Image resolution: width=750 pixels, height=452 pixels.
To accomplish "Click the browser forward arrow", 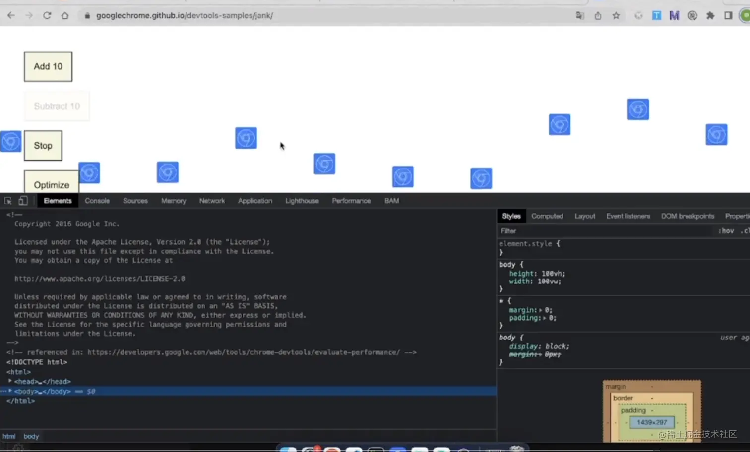I will pyautogui.click(x=29, y=15).
